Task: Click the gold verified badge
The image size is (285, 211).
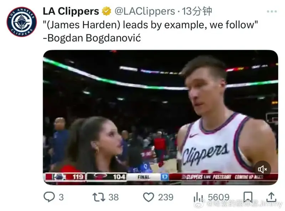Action: coord(107,11)
